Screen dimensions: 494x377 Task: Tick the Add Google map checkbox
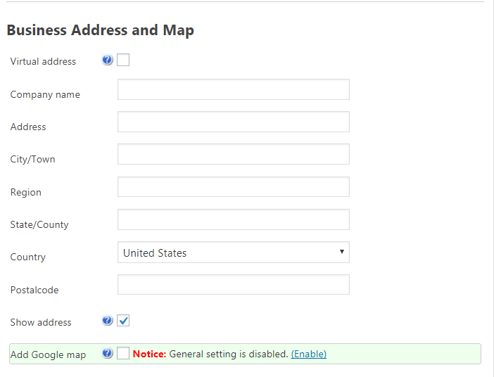point(123,354)
